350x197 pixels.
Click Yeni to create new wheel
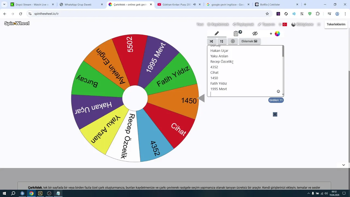coord(200,24)
